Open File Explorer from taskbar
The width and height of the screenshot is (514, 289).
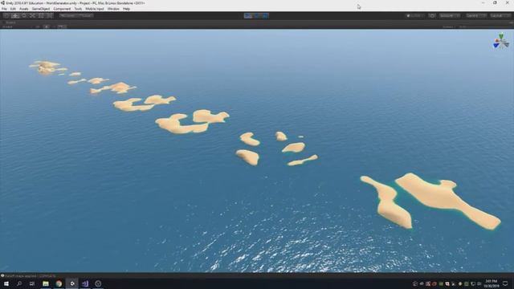46,283
